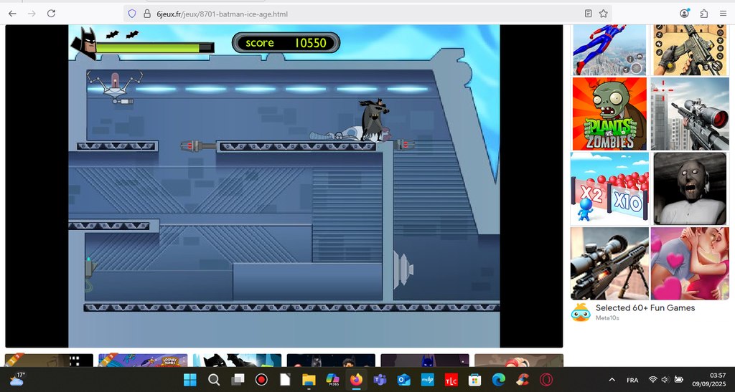Open the Windows Start menu
The image size is (735, 392).
point(190,379)
